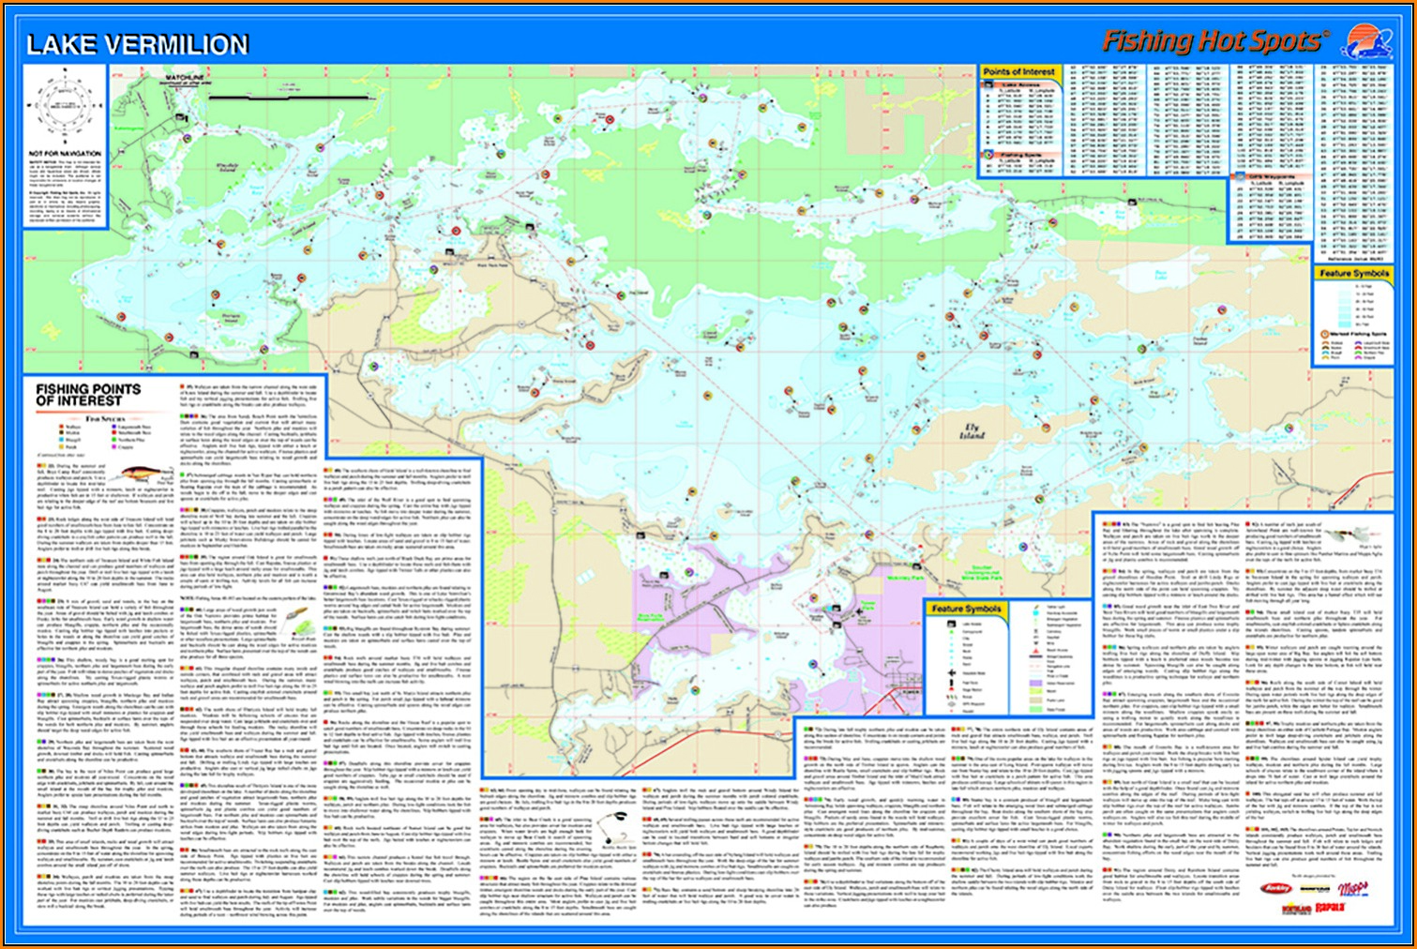Image resolution: width=1417 pixels, height=949 pixels.
Task: Click the "Feature Symbols" header above the Lake Access symbol list
Action: pos(966,609)
